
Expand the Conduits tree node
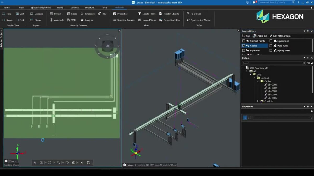(x=258, y=101)
